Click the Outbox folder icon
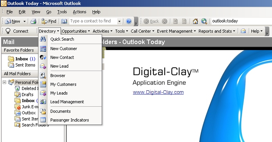272x142 pixels. click(x=18, y=113)
